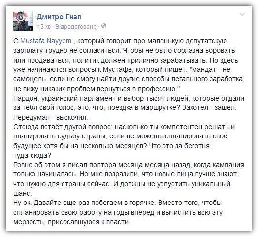Click the line starting 'самоцель, если не смогу'

129,79
